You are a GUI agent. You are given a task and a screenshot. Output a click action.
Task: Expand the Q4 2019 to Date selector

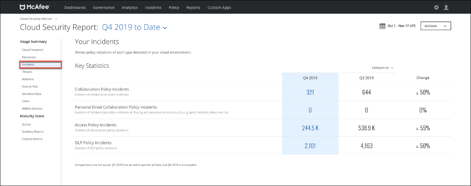coord(134,27)
